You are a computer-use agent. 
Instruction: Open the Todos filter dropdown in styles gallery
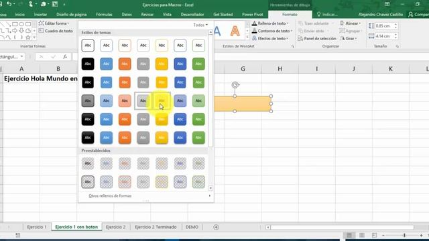pos(200,25)
